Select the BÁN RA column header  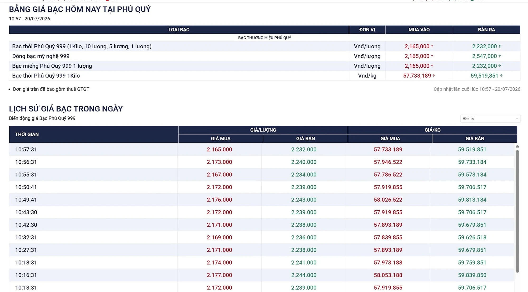click(x=487, y=30)
